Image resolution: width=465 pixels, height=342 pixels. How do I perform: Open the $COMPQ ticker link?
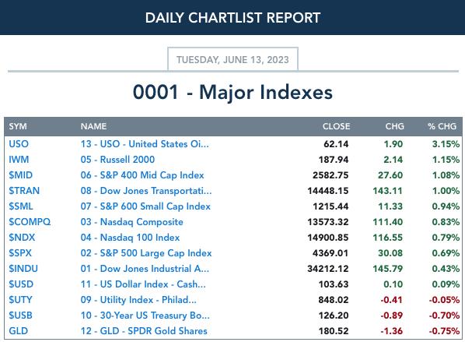(x=30, y=222)
